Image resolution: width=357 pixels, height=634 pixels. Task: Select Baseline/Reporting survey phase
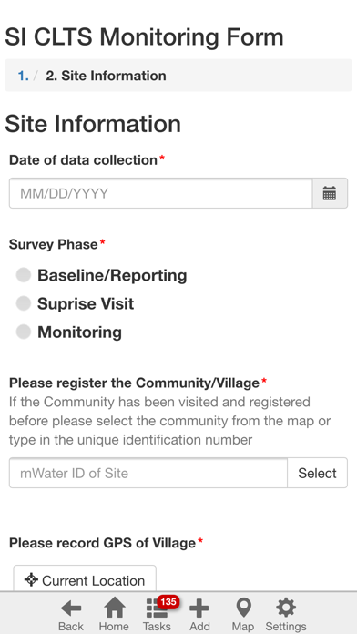pos(24,275)
